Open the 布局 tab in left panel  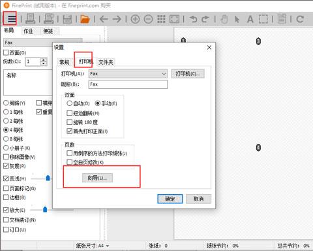coord(9,30)
